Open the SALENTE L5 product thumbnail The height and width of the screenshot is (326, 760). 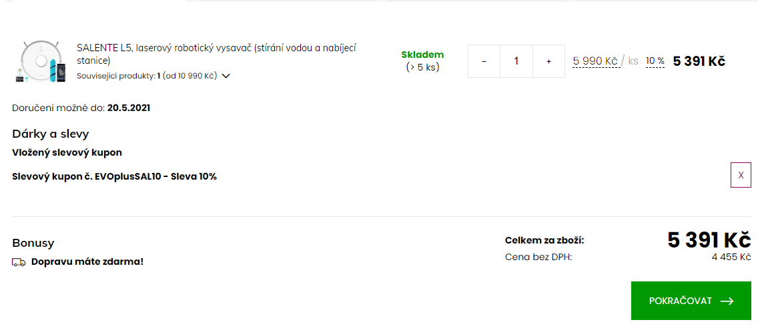click(40, 61)
